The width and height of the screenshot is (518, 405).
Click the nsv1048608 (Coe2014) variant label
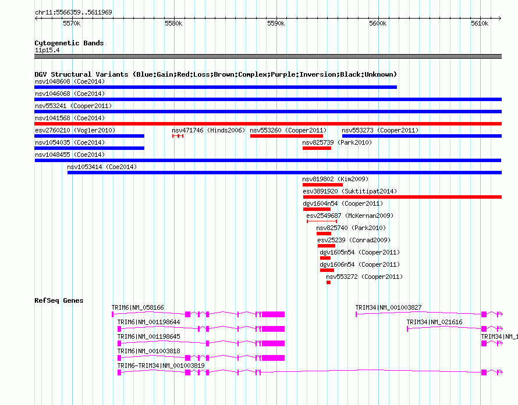[70, 81]
